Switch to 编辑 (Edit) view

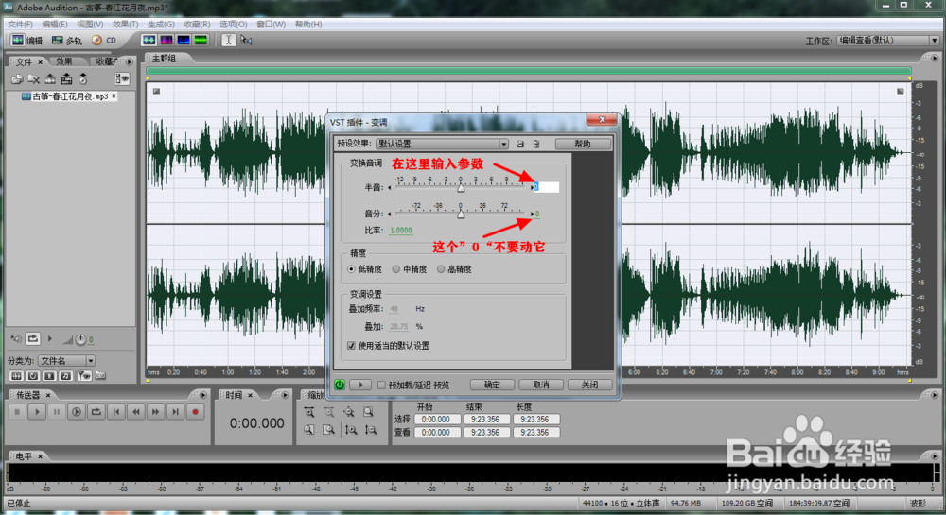coord(27,41)
